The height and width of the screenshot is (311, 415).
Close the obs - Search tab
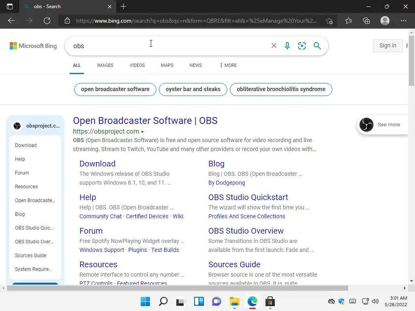click(109, 6)
